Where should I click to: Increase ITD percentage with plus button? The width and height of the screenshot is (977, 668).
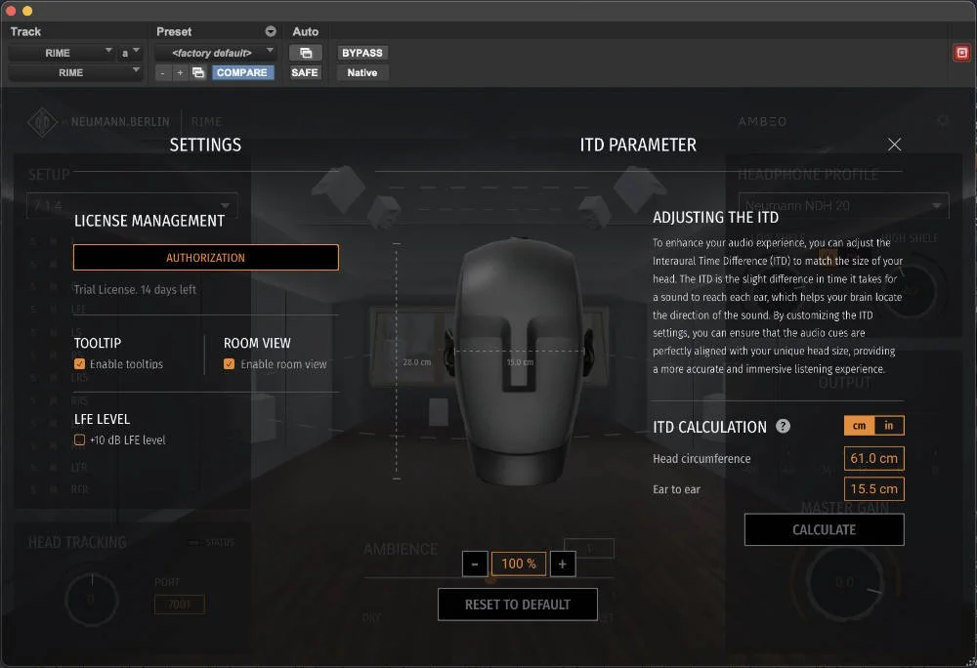(563, 564)
